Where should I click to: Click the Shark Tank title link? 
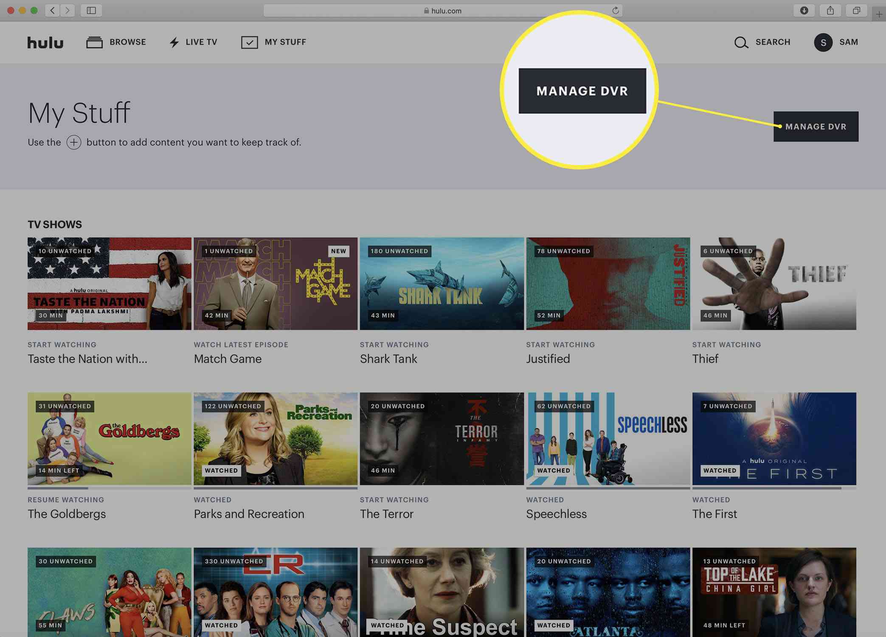click(388, 359)
